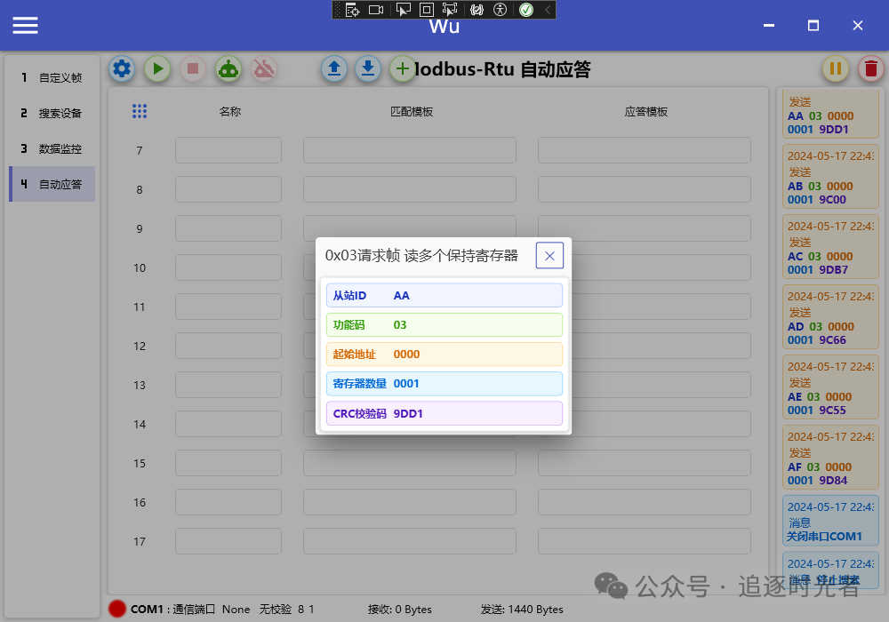Screen dimensions: 889x622
Task: Open the hamburger menu in top-left corner
Action: pyautogui.click(x=25, y=25)
